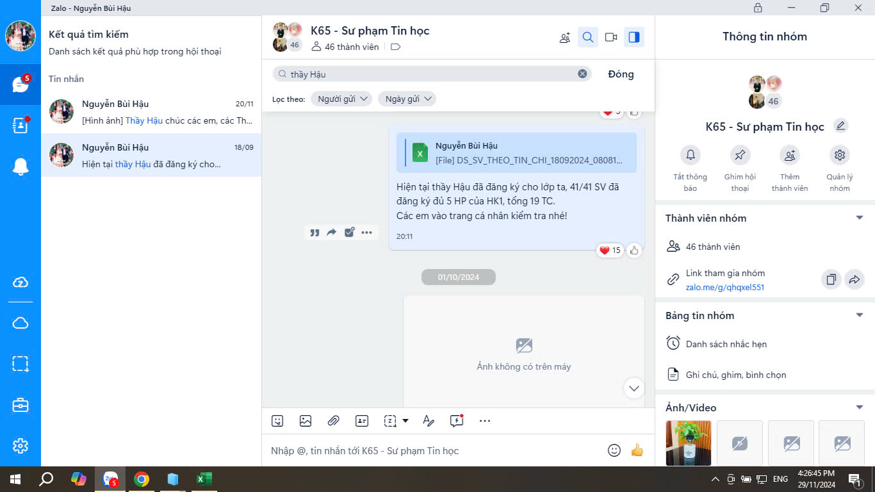
Task: Open the 46 thành viên member list
Action: click(x=765, y=247)
